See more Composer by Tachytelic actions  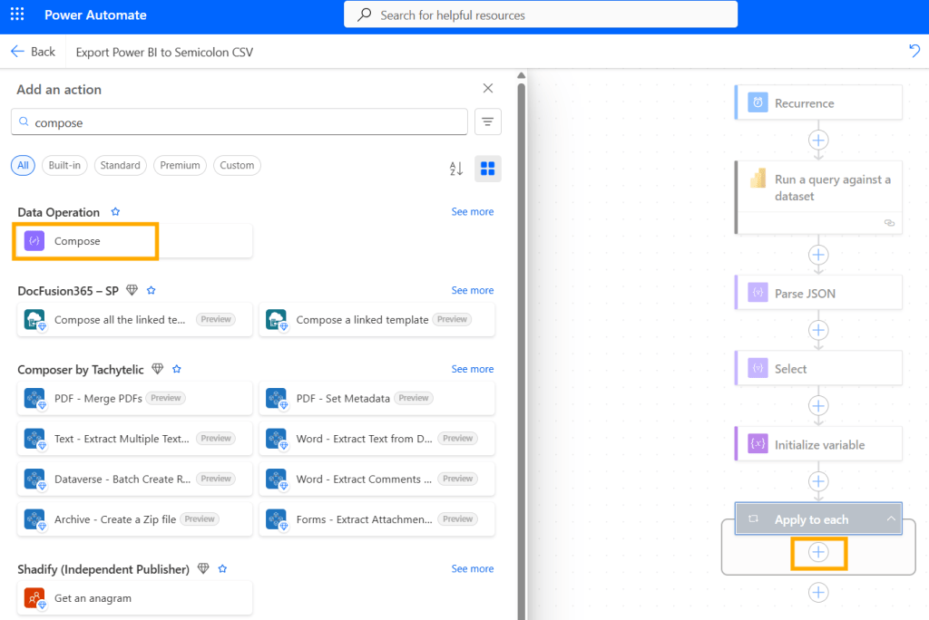tap(473, 369)
